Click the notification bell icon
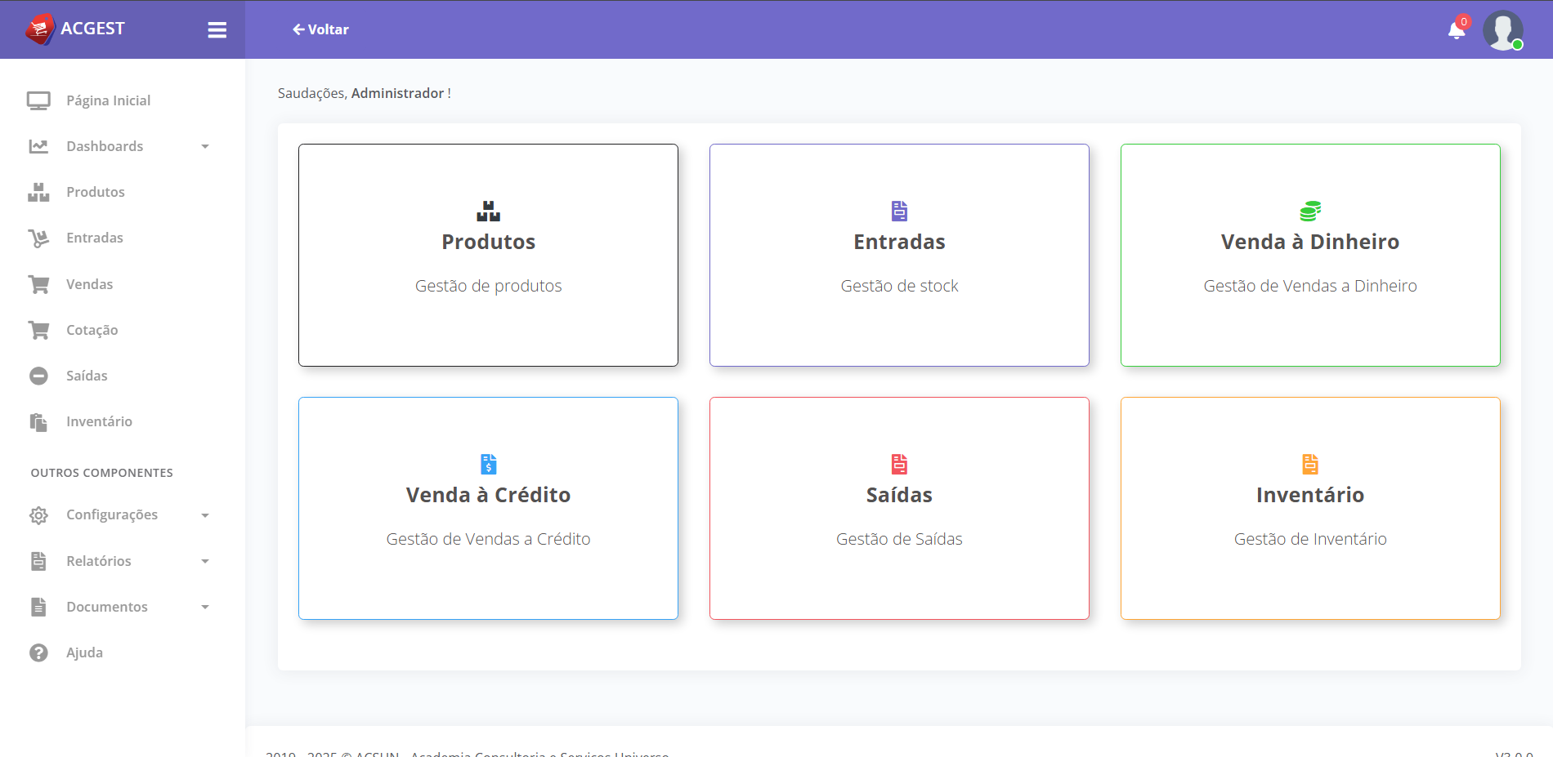 click(1456, 31)
